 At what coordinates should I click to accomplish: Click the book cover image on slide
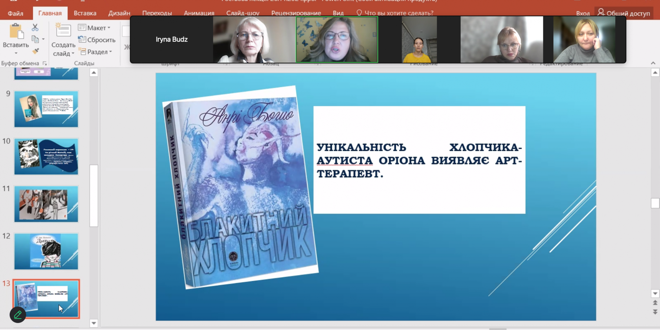(240, 188)
